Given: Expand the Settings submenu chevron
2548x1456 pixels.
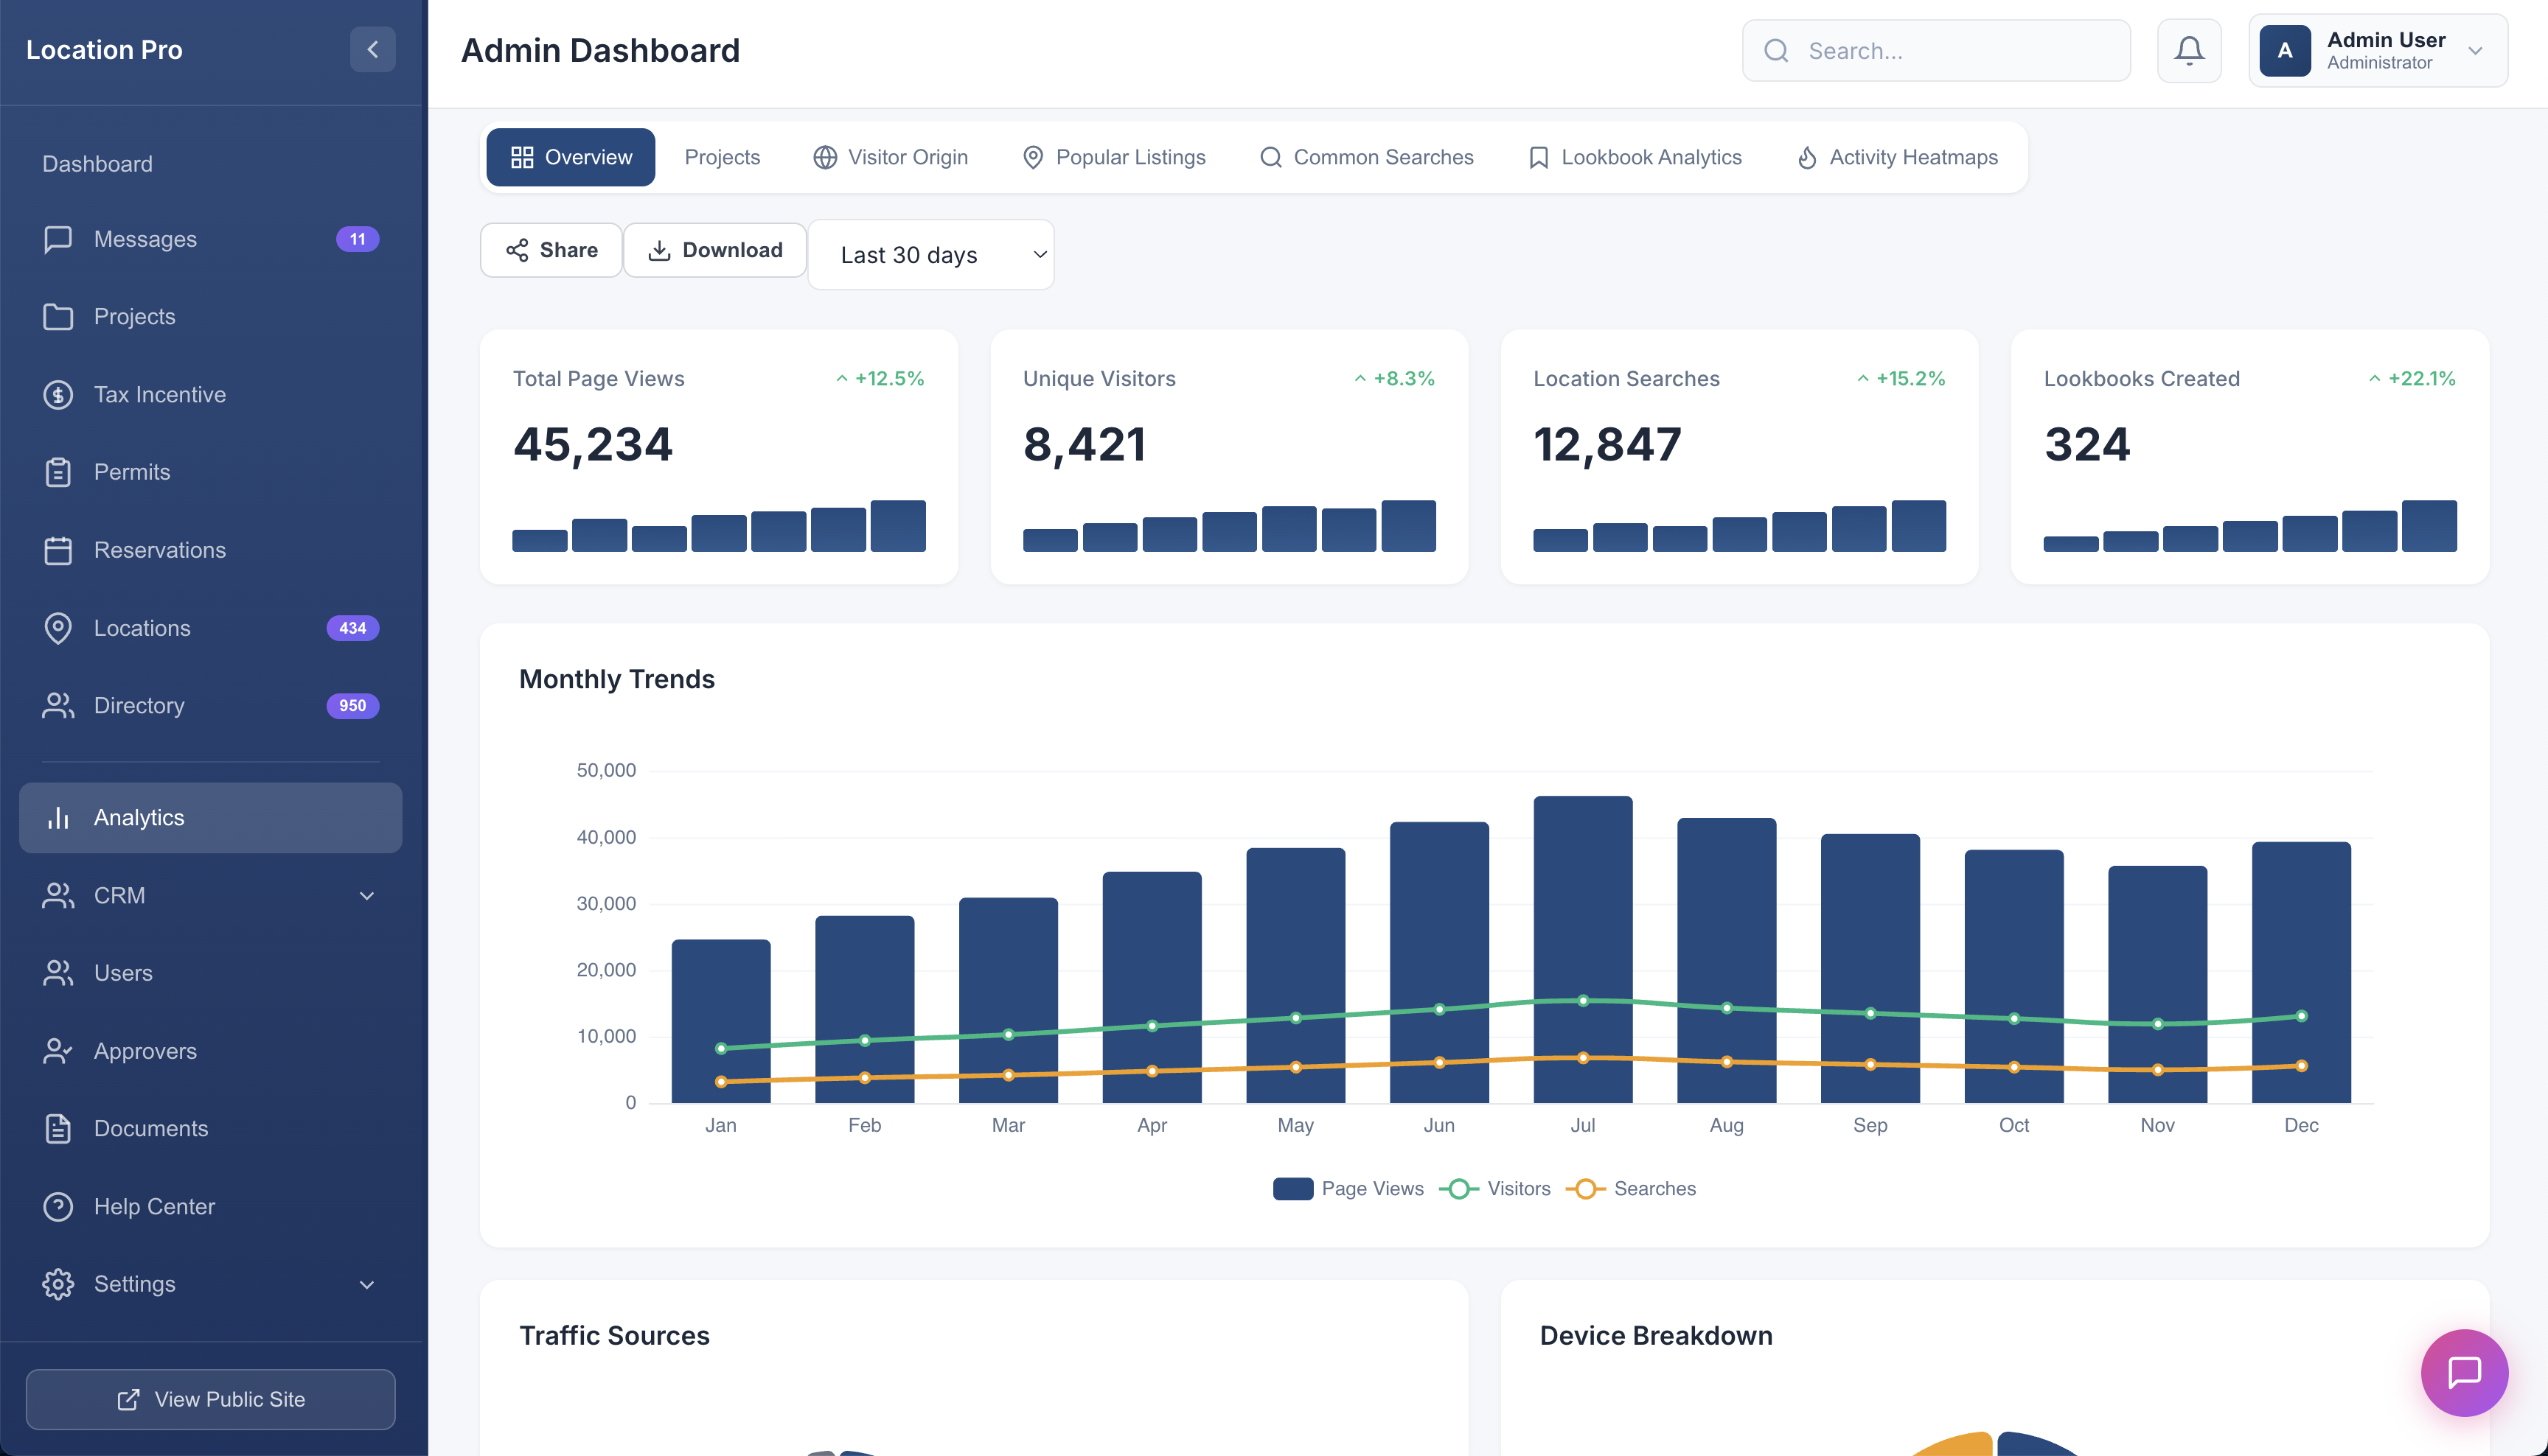Looking at the screenshot, I should pyautogui.click(x=367, y=1285).
